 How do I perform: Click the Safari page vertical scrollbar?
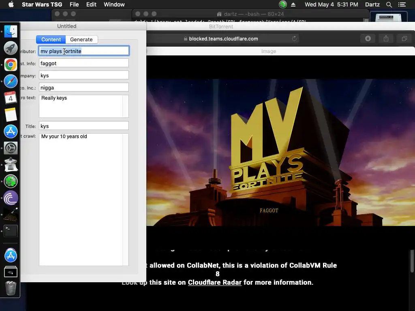412,261
